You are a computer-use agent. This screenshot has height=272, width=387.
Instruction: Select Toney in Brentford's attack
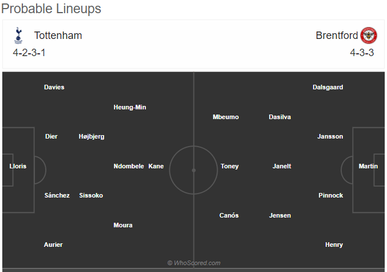tap(230, 166)
